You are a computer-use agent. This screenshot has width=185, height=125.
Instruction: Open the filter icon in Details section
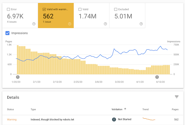coord(177,97)
